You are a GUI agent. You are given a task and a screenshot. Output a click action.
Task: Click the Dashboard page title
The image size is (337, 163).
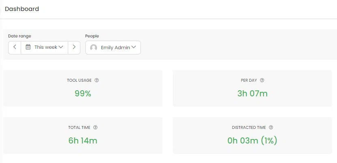click(x=22, y=9)
